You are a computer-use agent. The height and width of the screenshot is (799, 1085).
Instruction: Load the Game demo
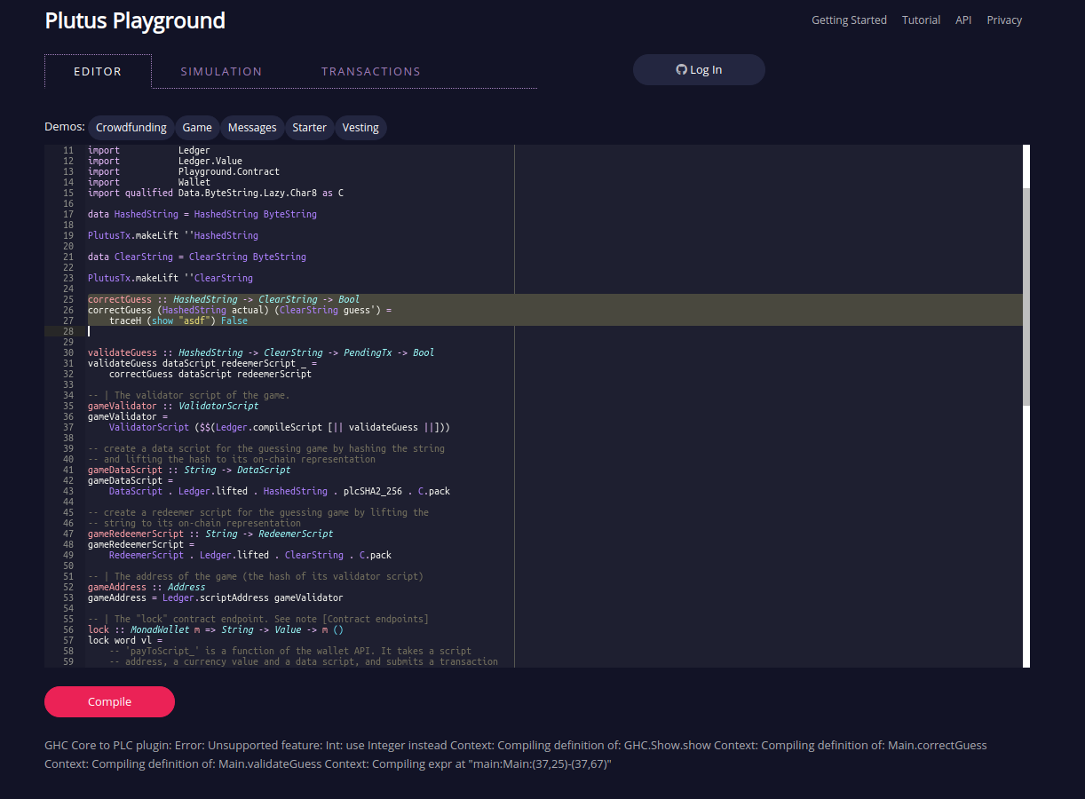(x=197, y=127)
